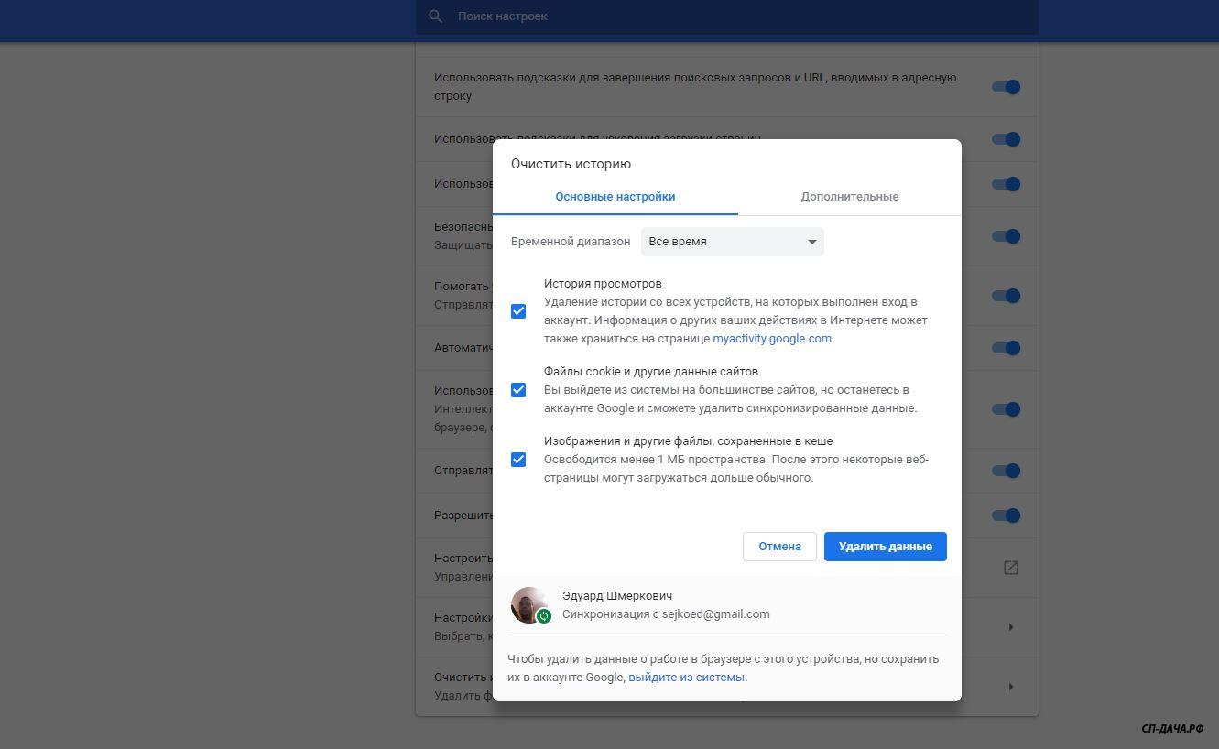Expand the Очистить историю settings row arrow
Viewport: 1219px width, 749px height.
tap(1010, 687)
